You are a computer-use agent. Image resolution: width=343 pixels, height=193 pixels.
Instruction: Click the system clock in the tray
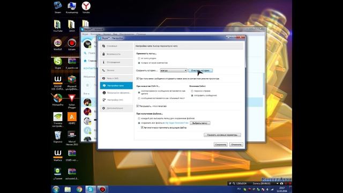[281, 189]
